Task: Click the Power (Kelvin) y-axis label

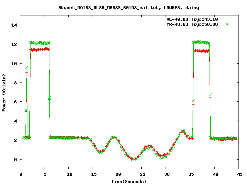Action: [4, 93]
